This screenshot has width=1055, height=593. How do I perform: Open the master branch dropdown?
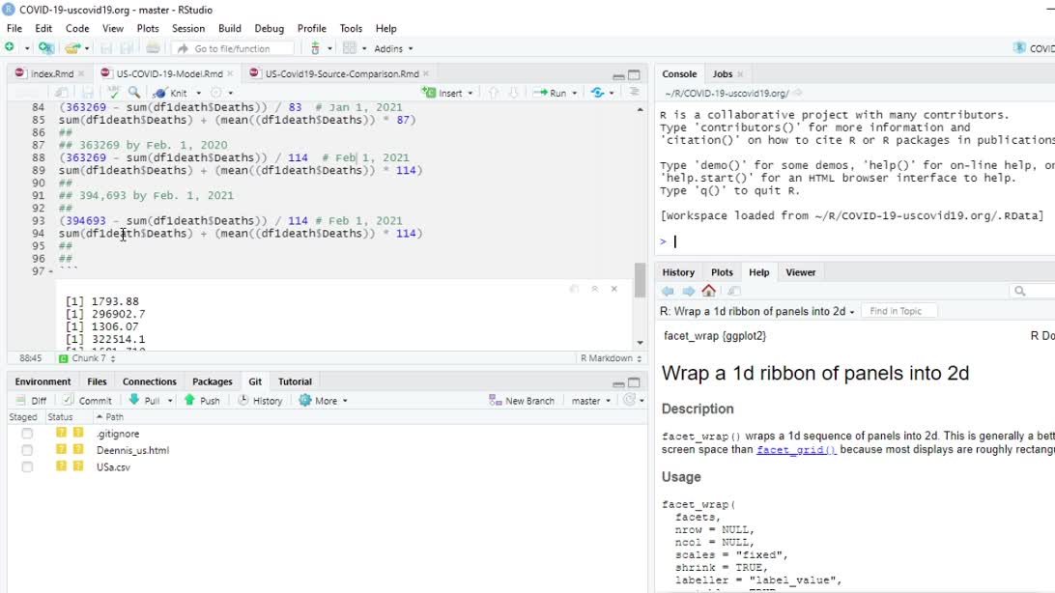(590, 401)
